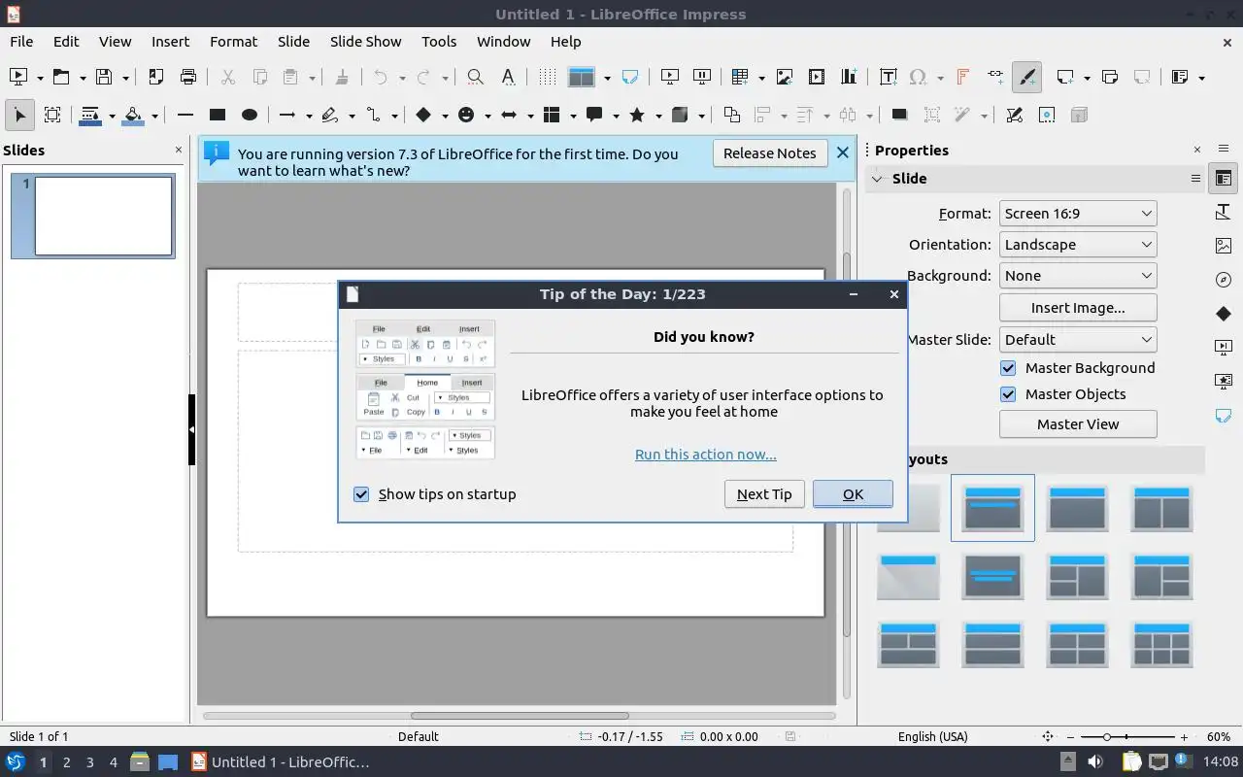Click the Master View button
Screen dimensions: 1243x777
coord(1078,424)
